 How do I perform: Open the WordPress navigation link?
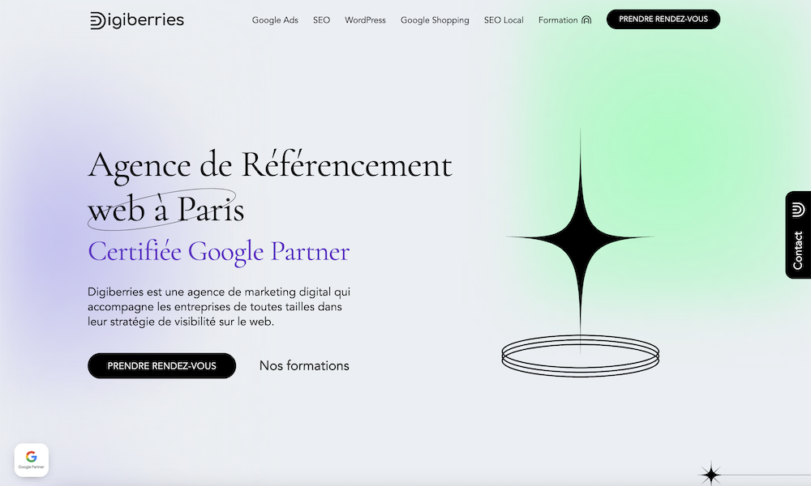[365, 20]
